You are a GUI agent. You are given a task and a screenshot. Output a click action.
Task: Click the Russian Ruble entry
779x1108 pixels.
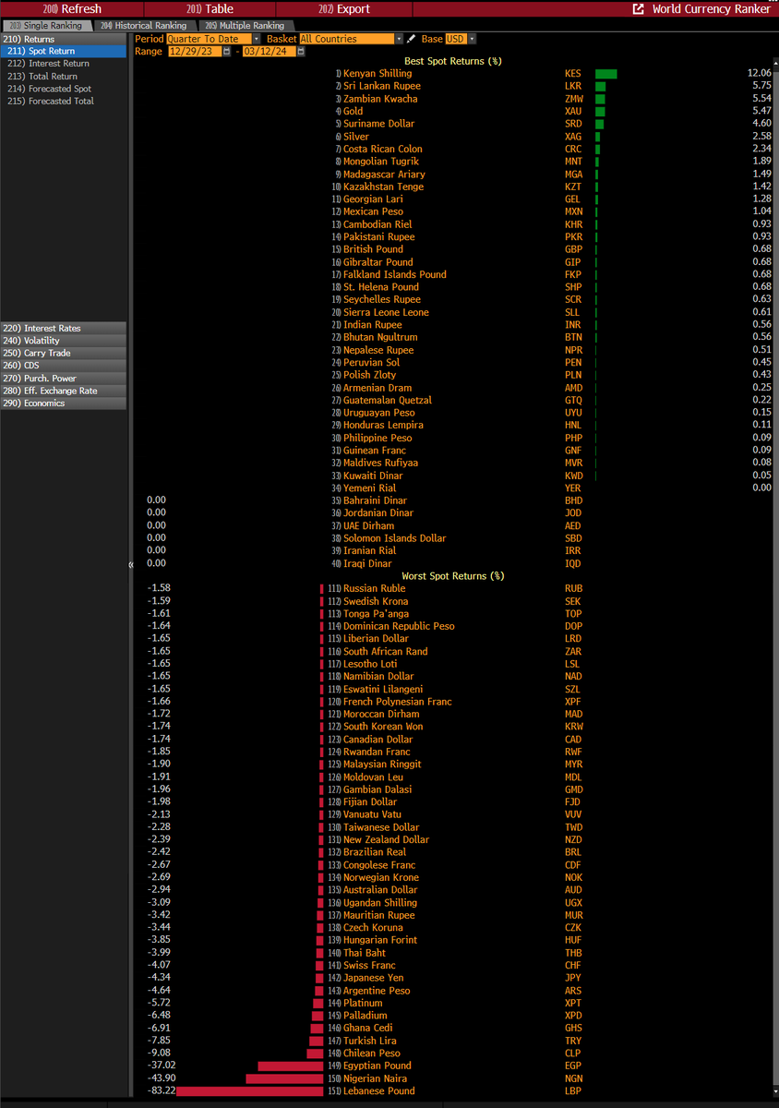(x=375, y=588)
